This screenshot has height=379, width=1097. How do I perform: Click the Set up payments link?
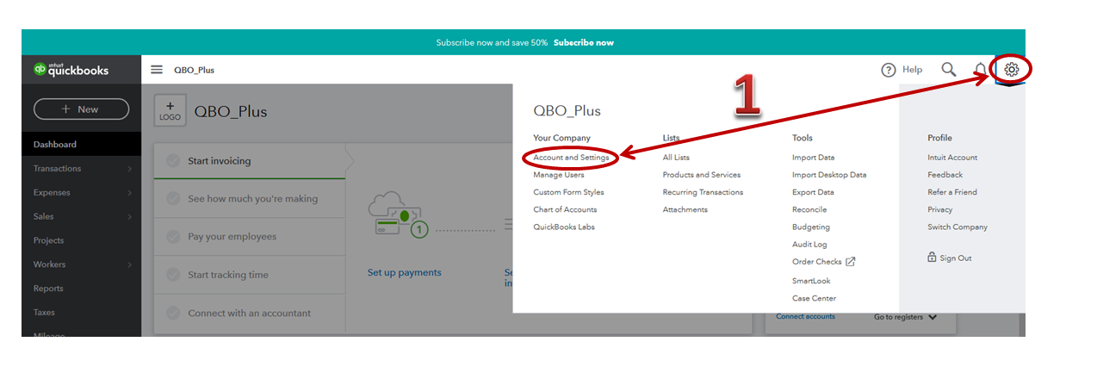(x=404, y=273)
